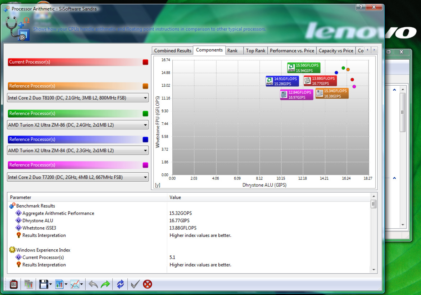Open the line graph dropdown arrow

point(82,284)
